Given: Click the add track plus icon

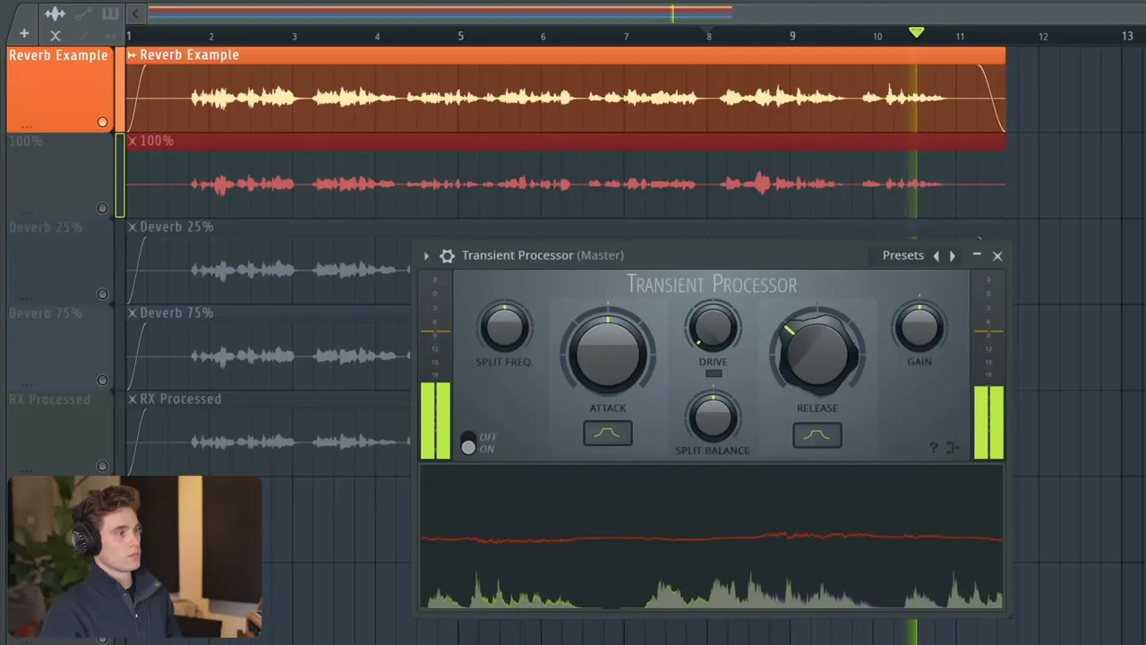Looking at the screenshot, I should click(24, 34).
